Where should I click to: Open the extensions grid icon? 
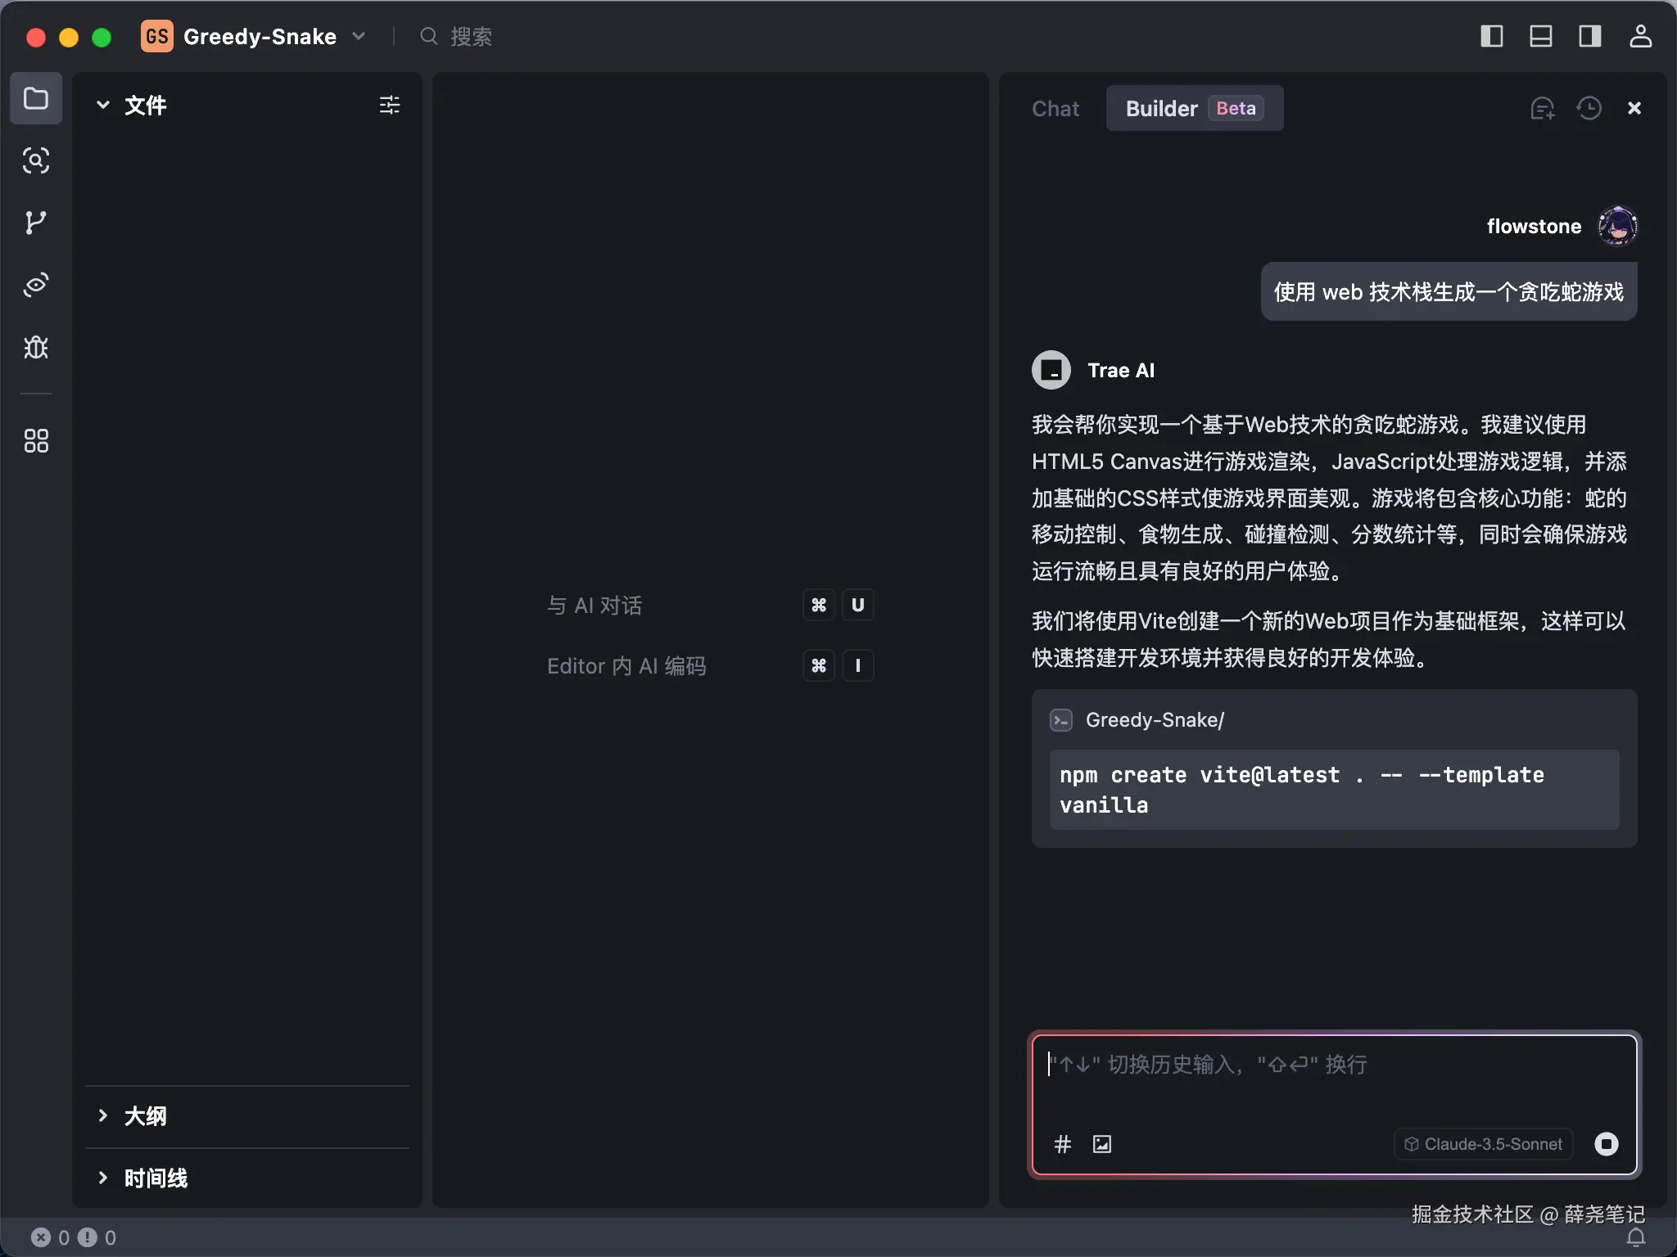click(x=36, y=441)
